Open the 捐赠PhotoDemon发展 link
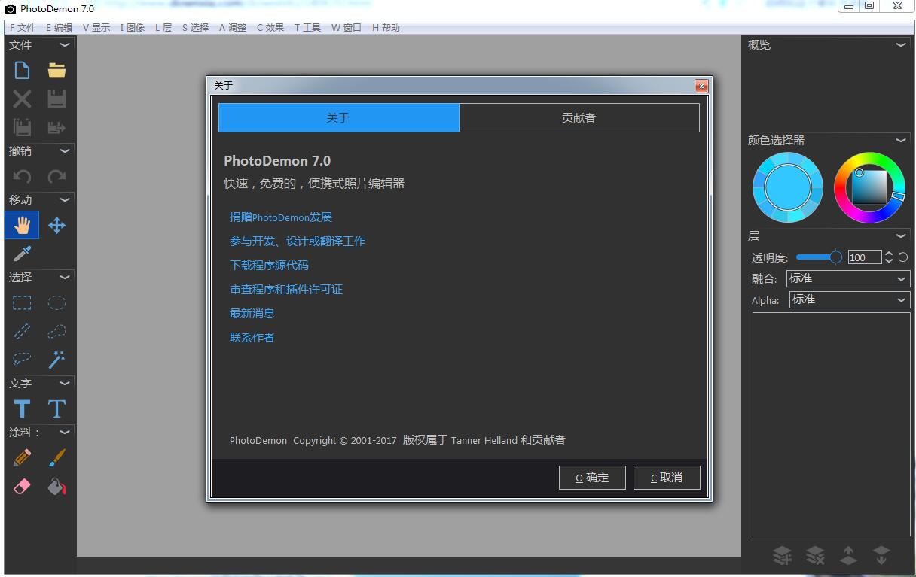 [281, 217]
